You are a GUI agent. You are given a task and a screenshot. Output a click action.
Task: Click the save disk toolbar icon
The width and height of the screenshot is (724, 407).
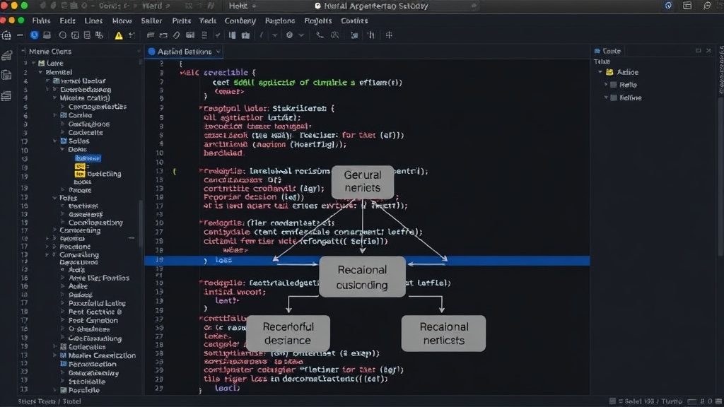[x=47, y=35]
